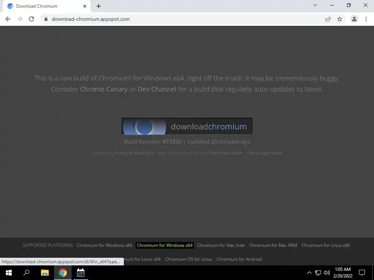Select Chromium for Mac ARM platform
The width and height of the screenshot is (374, 280).
(273, 245)
